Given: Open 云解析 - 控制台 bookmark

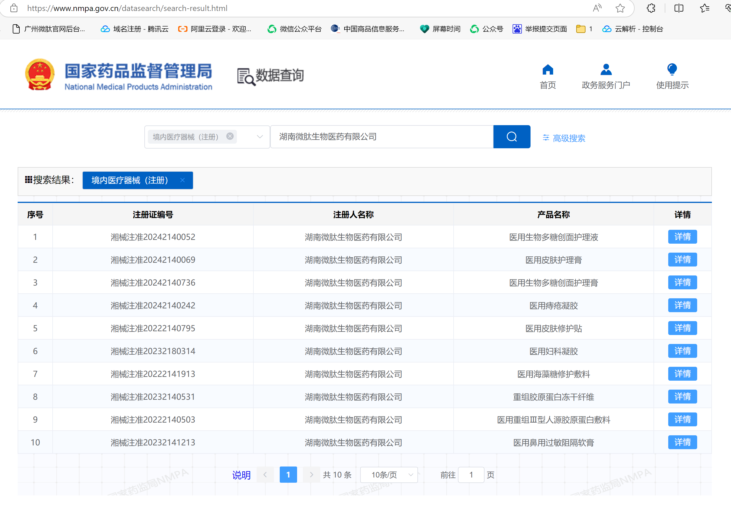Looking at the screenshot, I should pyautogui.click(x=633, y=29).
